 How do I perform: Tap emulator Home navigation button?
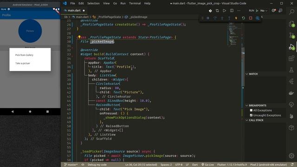point(30,111)
